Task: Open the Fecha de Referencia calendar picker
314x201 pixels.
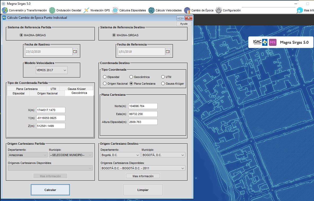Action: click(168, 52)
